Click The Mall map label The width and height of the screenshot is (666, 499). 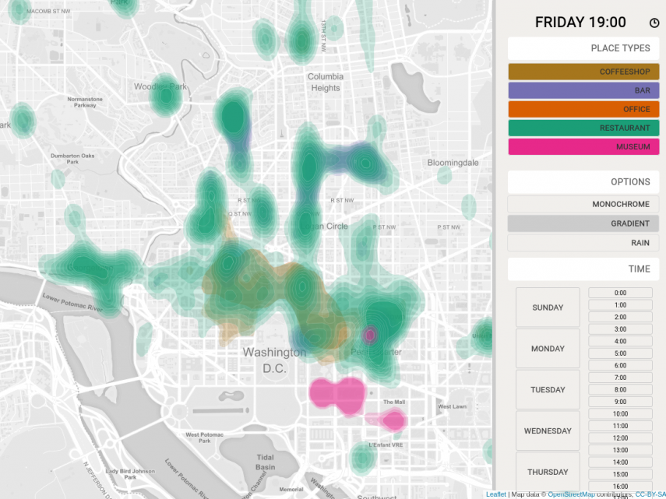point(394,402)
